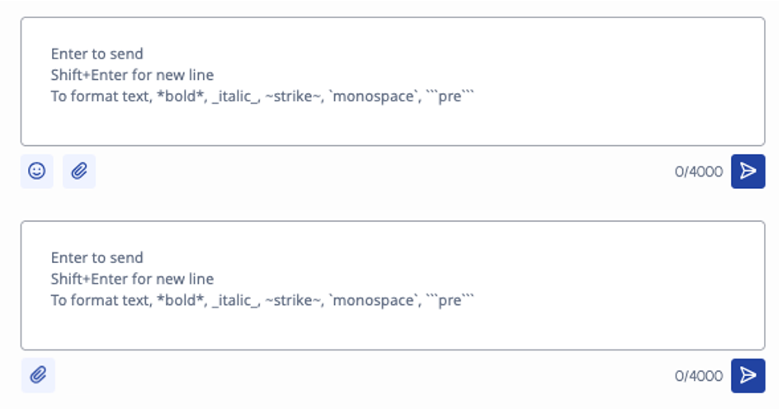Click the `monospace` hint in the lower box

[x=373, y=300]
